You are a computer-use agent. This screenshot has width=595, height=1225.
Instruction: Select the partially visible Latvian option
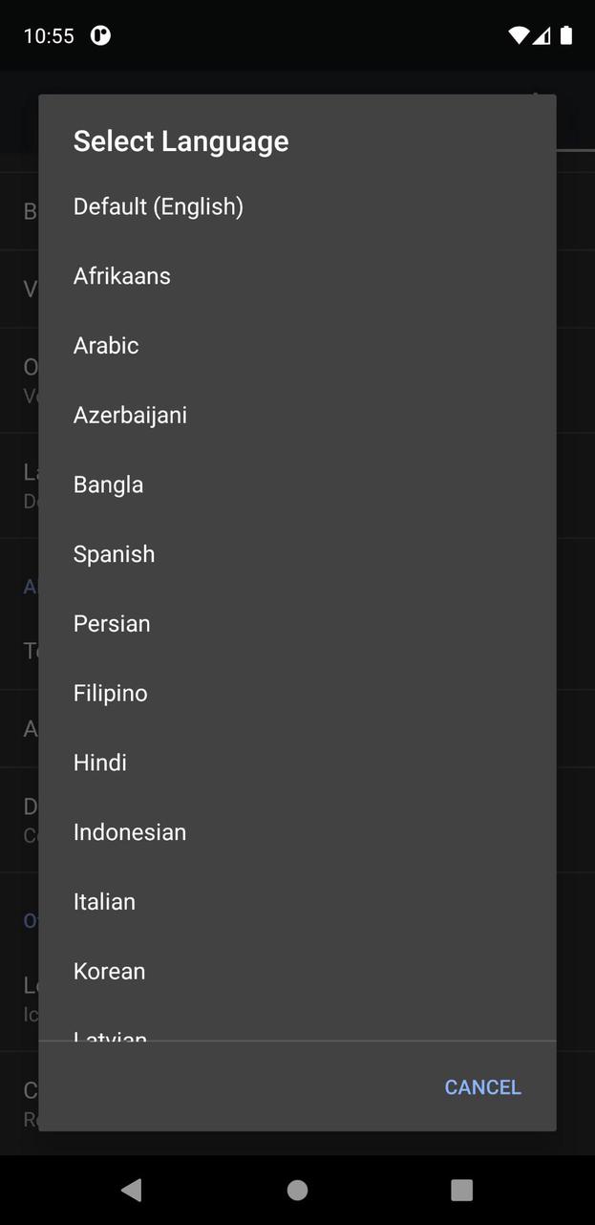pyautogui.click(x=111, y=1034)
